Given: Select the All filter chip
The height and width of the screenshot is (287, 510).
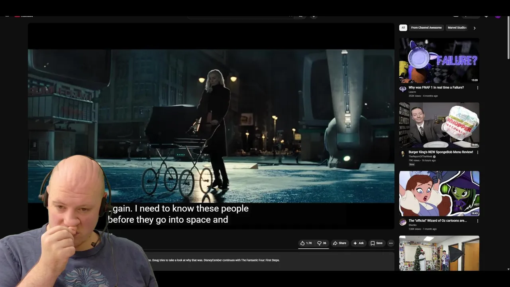Looking at the screenshot, I should 403,28.
